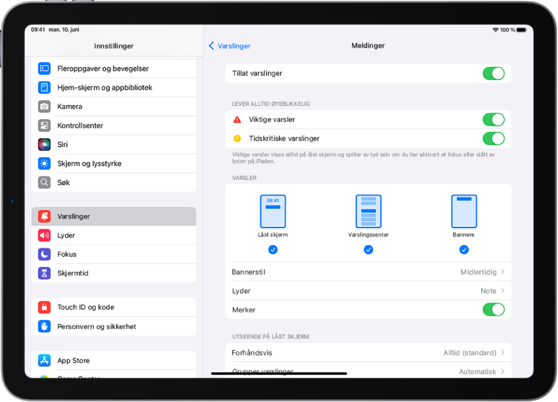Open Varslinger in the sidebar
The height and width of the screenshot is (402, 558).
pyautogui.click(x=114, y=216)
